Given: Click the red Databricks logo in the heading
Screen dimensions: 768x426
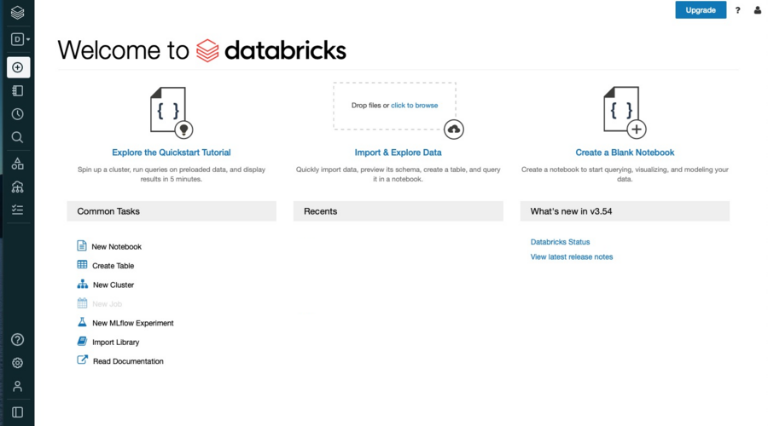Looking at the screenshot, I should click(207, 51).
